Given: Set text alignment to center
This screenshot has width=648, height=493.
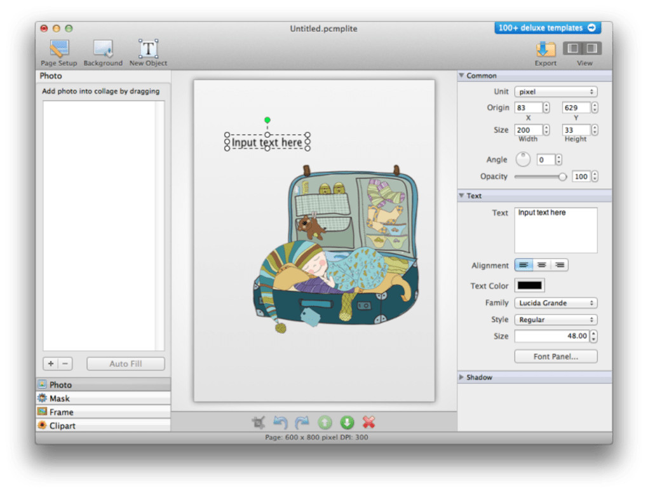Looking at the screenshot, I should (x=541, y=266).
